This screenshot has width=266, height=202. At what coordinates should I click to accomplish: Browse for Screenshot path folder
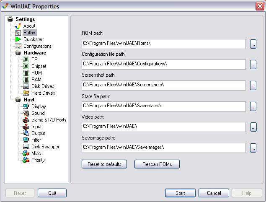coord(253,85)
